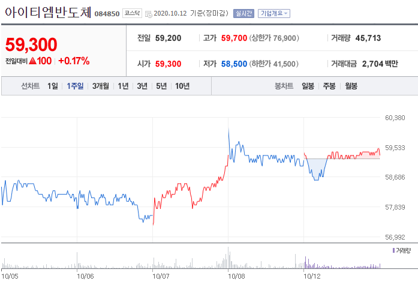Show the 5년 chart period
The width and height of the screenshot is (418, 287).
pyautogui.click(x=161, y=86)
